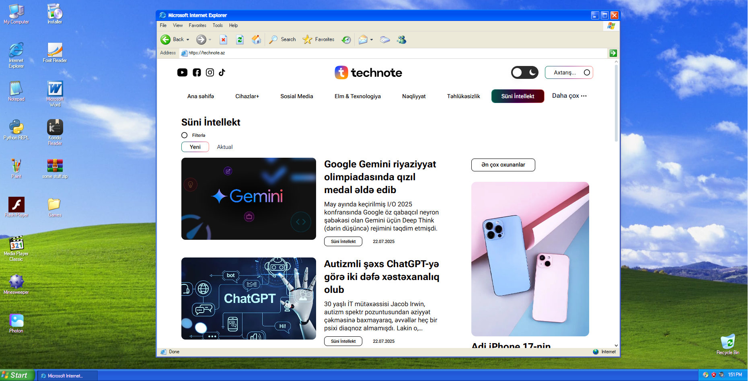Viewport: 748px width, 381px height.
Task: Open technote TikTok profile icon
Action: click(222, 72)
